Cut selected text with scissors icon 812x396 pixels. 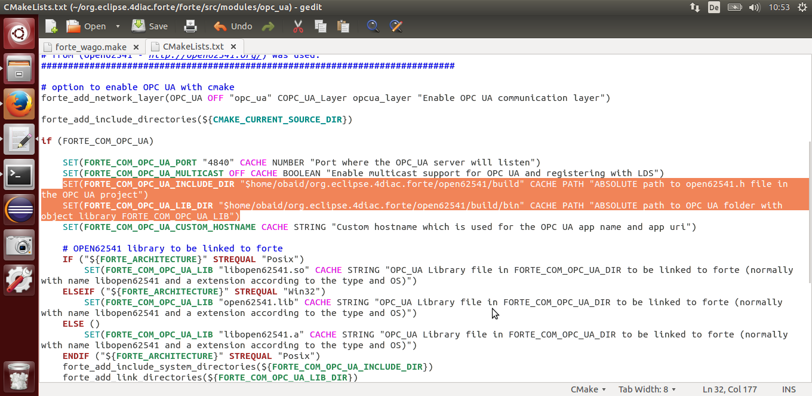[298, 26]
